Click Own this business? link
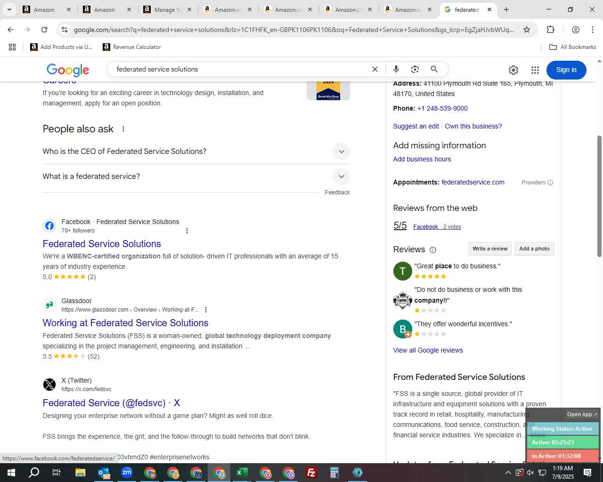603x482 pixels. pyautogui.click(x=473, y=127)
